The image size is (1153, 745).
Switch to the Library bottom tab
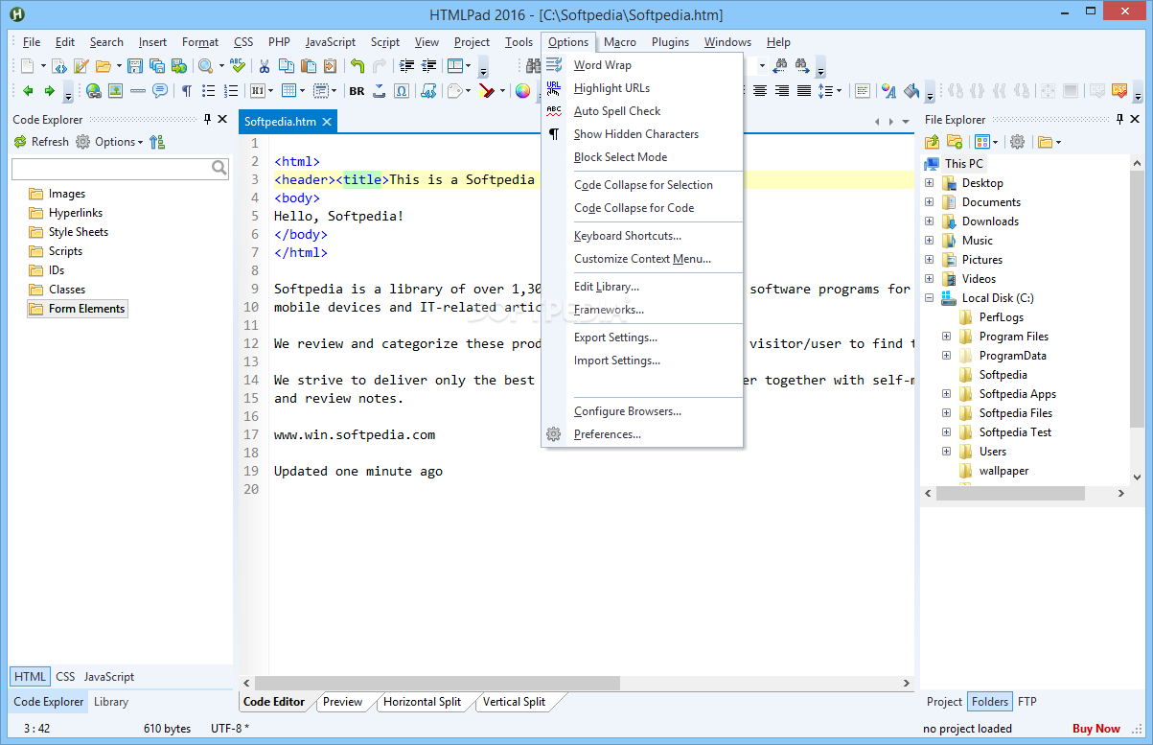pyautogui.click(x=111, y=702)
